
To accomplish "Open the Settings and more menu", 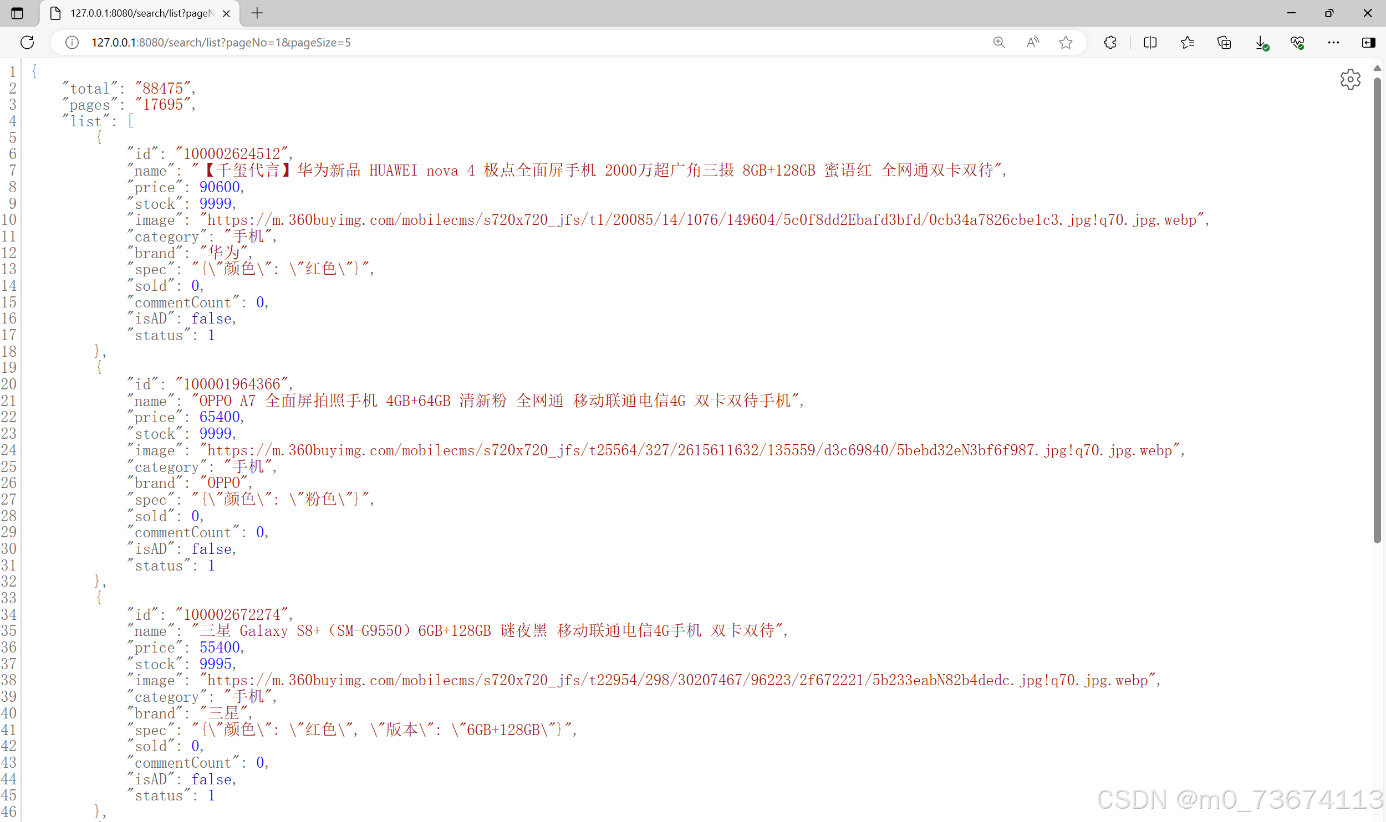I will tap(1333, 43).
